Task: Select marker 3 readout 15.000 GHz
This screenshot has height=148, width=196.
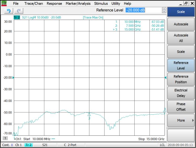Action: coord(132,29)
